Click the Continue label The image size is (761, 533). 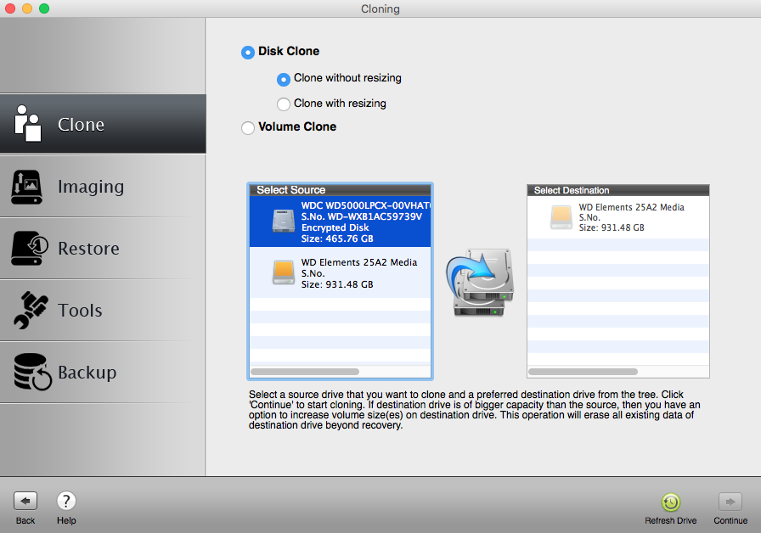click(730, 520)
